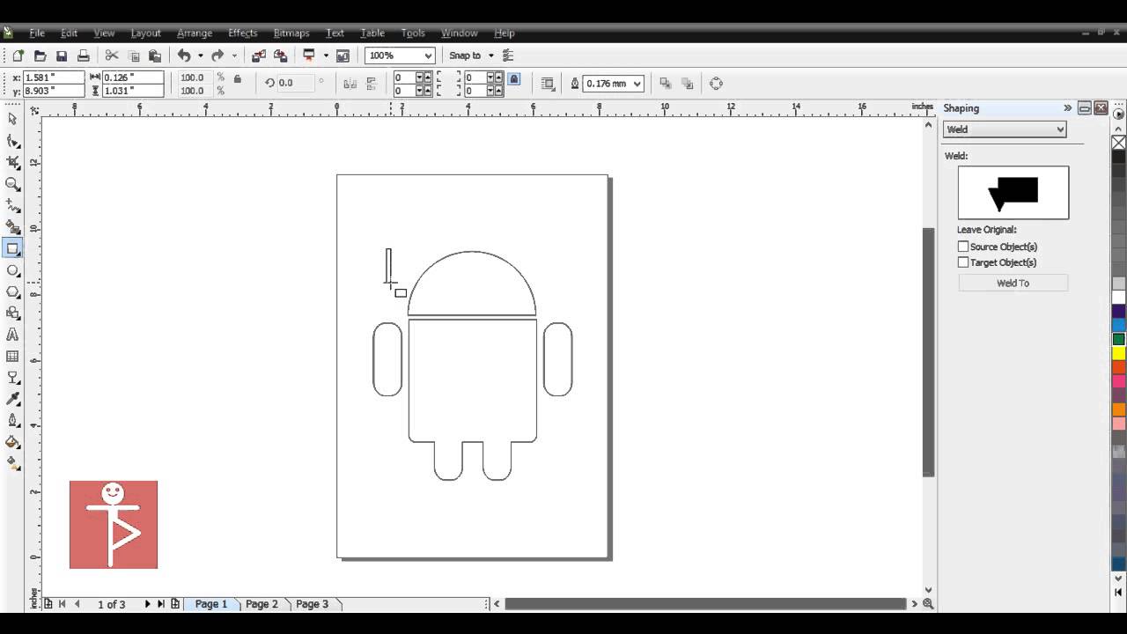
Task: Cut selection with scissors icon
Action: [x=112, y=55]
